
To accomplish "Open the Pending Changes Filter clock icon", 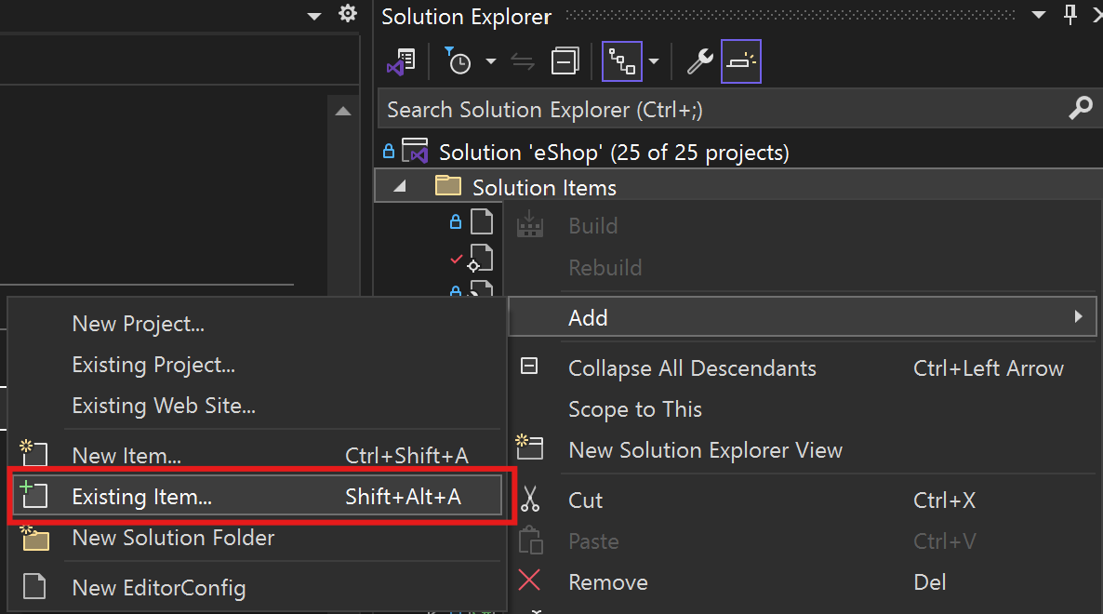I will [458, 61].
